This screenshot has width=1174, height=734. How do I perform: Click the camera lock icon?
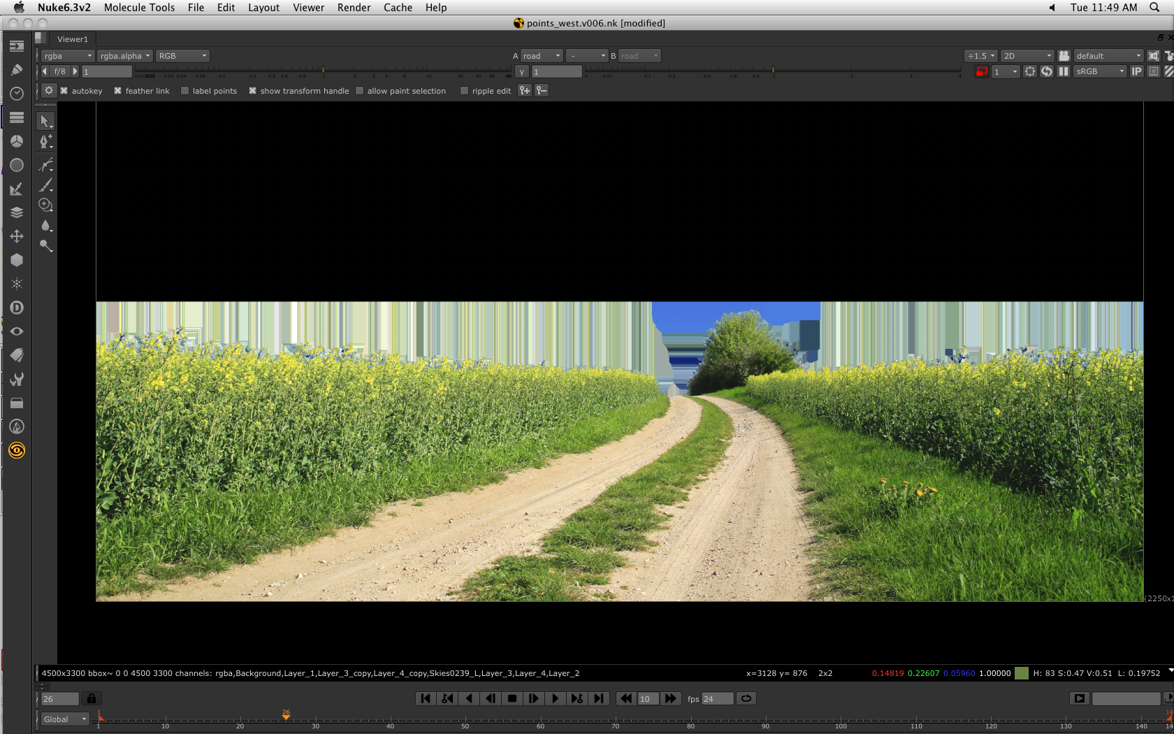click(1064, 56)
